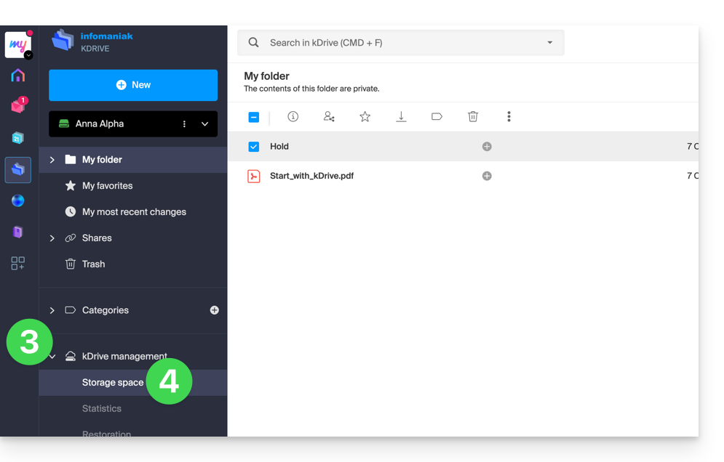Expand the Shares section chevron

(52, 238)
